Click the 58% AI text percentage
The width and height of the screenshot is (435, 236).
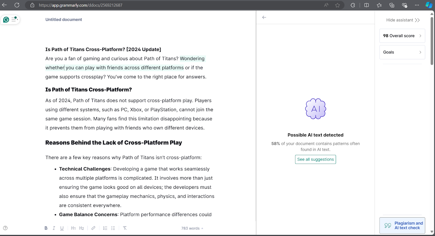pyautogui.click(x=276, y=144)
